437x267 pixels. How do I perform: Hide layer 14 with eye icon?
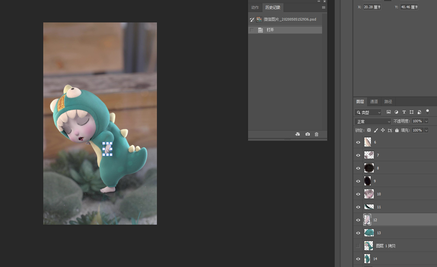click(x=358, y=259)
